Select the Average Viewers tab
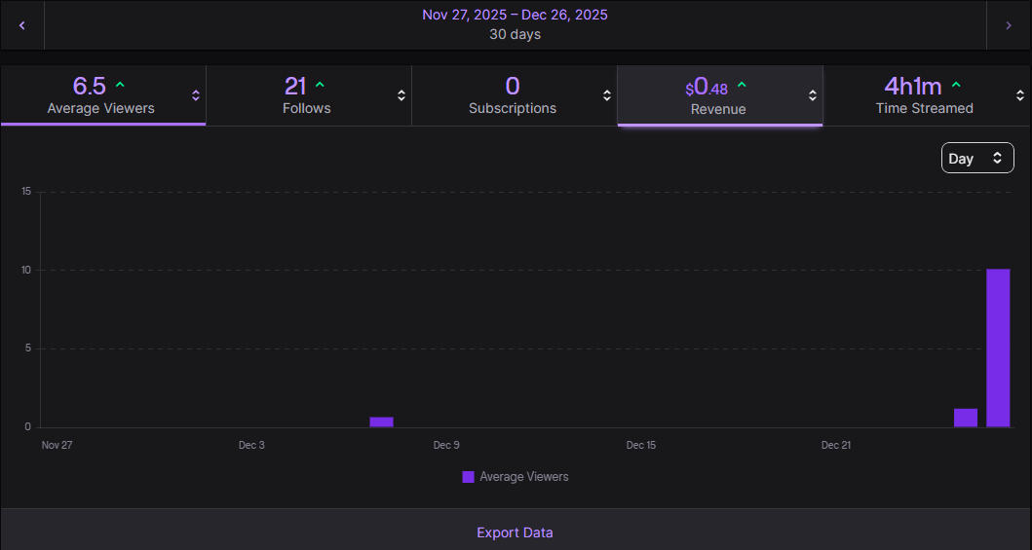The image size is (1032, 550). pyautogui.click(x=103, y=95)
